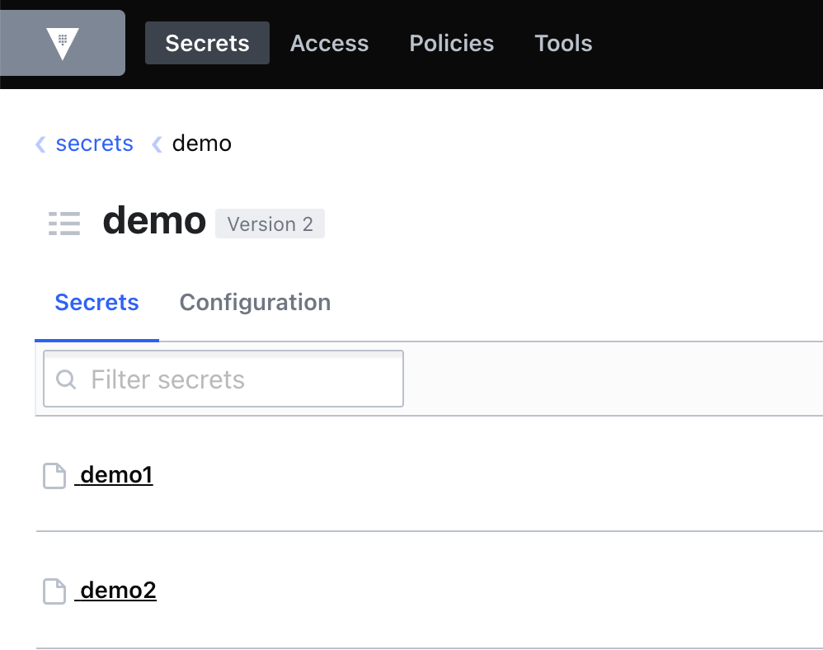Click the chevron before demo breadcrumb
823x650 pixels.
pos(157,144)
